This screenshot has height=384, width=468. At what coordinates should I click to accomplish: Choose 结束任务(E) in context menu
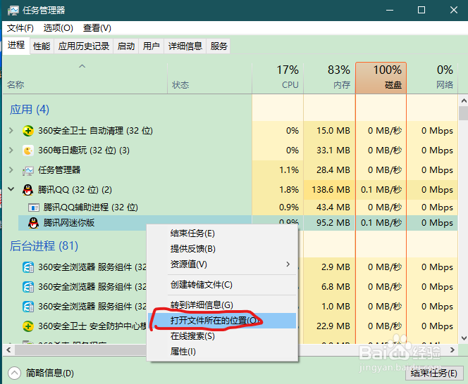(222, 233)
